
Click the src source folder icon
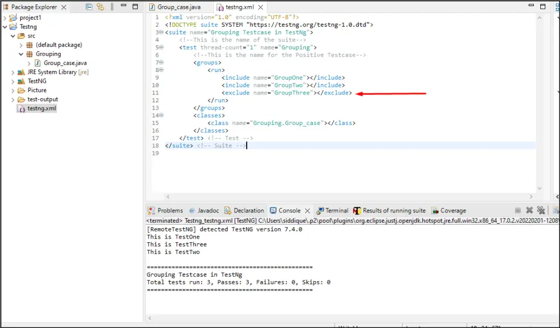(21, 35)
